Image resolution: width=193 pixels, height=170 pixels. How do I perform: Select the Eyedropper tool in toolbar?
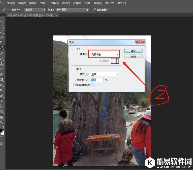click(x=2, y=48)
